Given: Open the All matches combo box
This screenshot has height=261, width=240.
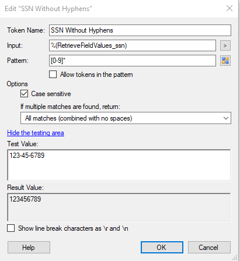Looking at the screenshot, I should click(x=126, y=118).
